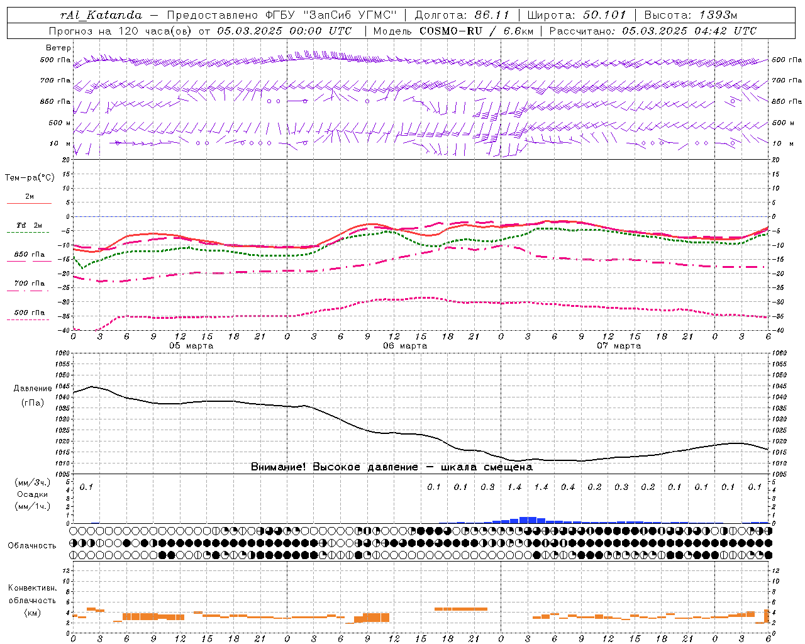Click the Тем-ра(°C) axis title
The width and height of the screenshot is (805, 644).
tap(30, 178)
